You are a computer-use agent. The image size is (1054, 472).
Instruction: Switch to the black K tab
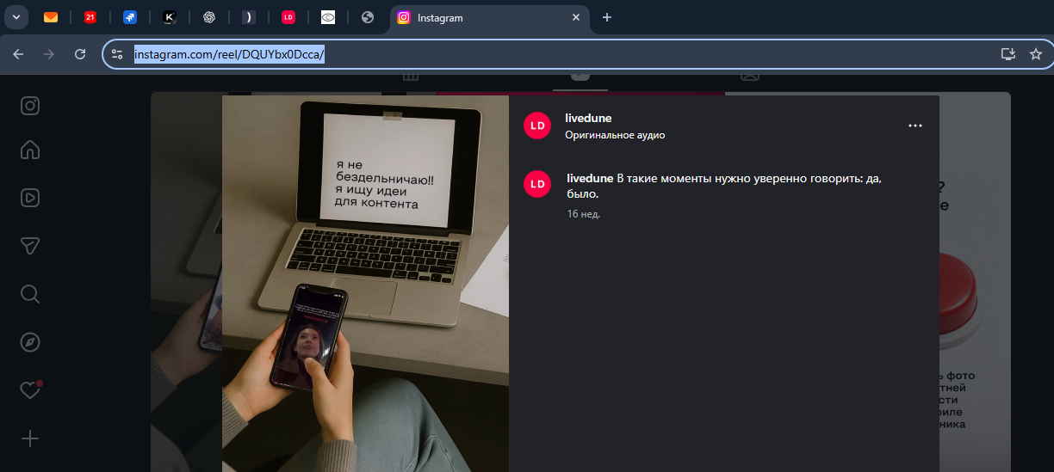[170, 17]
